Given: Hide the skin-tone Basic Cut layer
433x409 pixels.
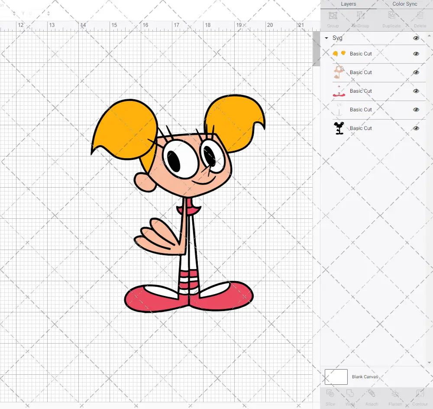Looking at the screenshot, I should point(416,72).
